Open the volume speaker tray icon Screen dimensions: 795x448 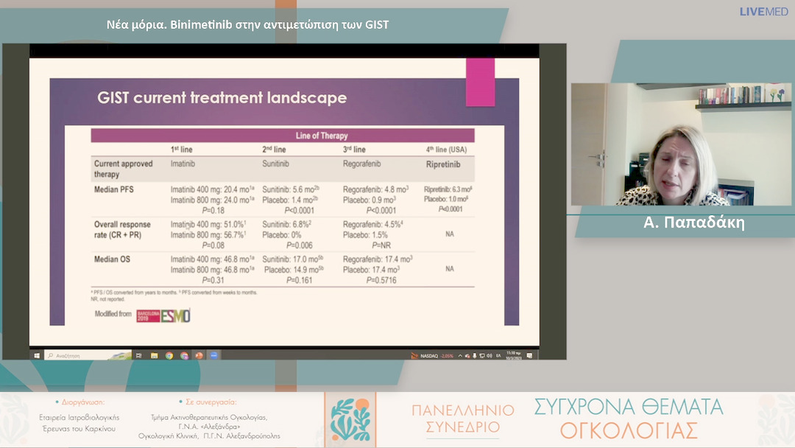pos(490,356)
